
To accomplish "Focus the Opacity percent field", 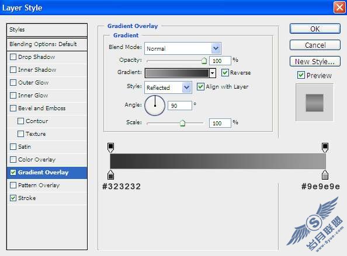I will click(x=220, y=61).
